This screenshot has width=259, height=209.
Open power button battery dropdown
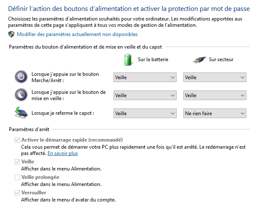pos(145,77)
